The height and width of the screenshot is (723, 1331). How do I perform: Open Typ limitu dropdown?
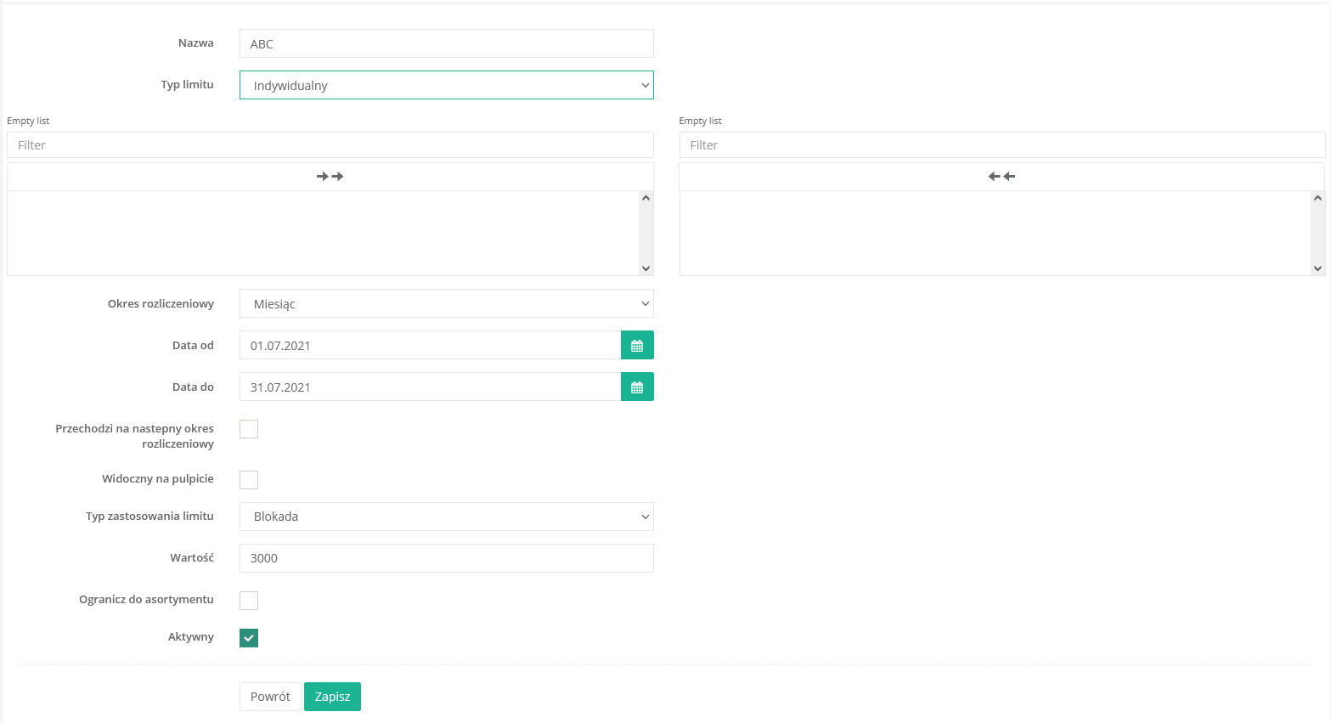[x=446, y=86]
